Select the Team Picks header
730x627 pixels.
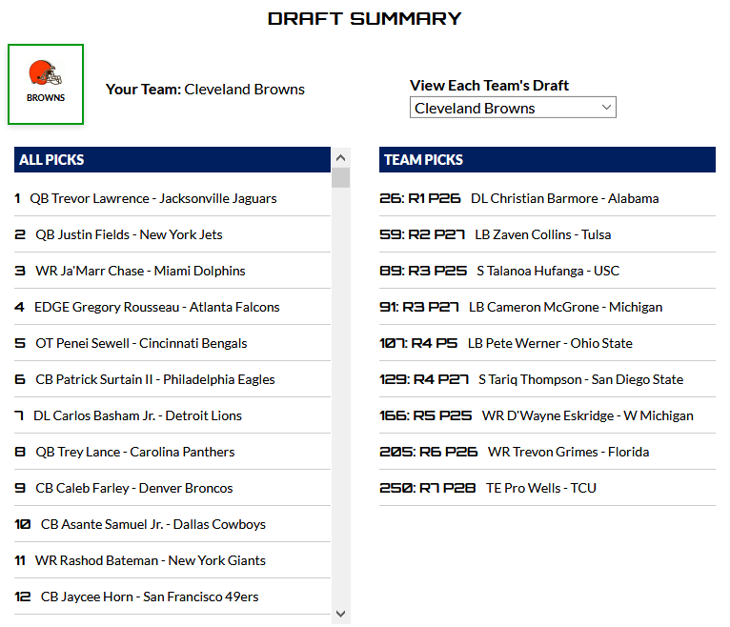pyautogui.click(x=547, y=160)
